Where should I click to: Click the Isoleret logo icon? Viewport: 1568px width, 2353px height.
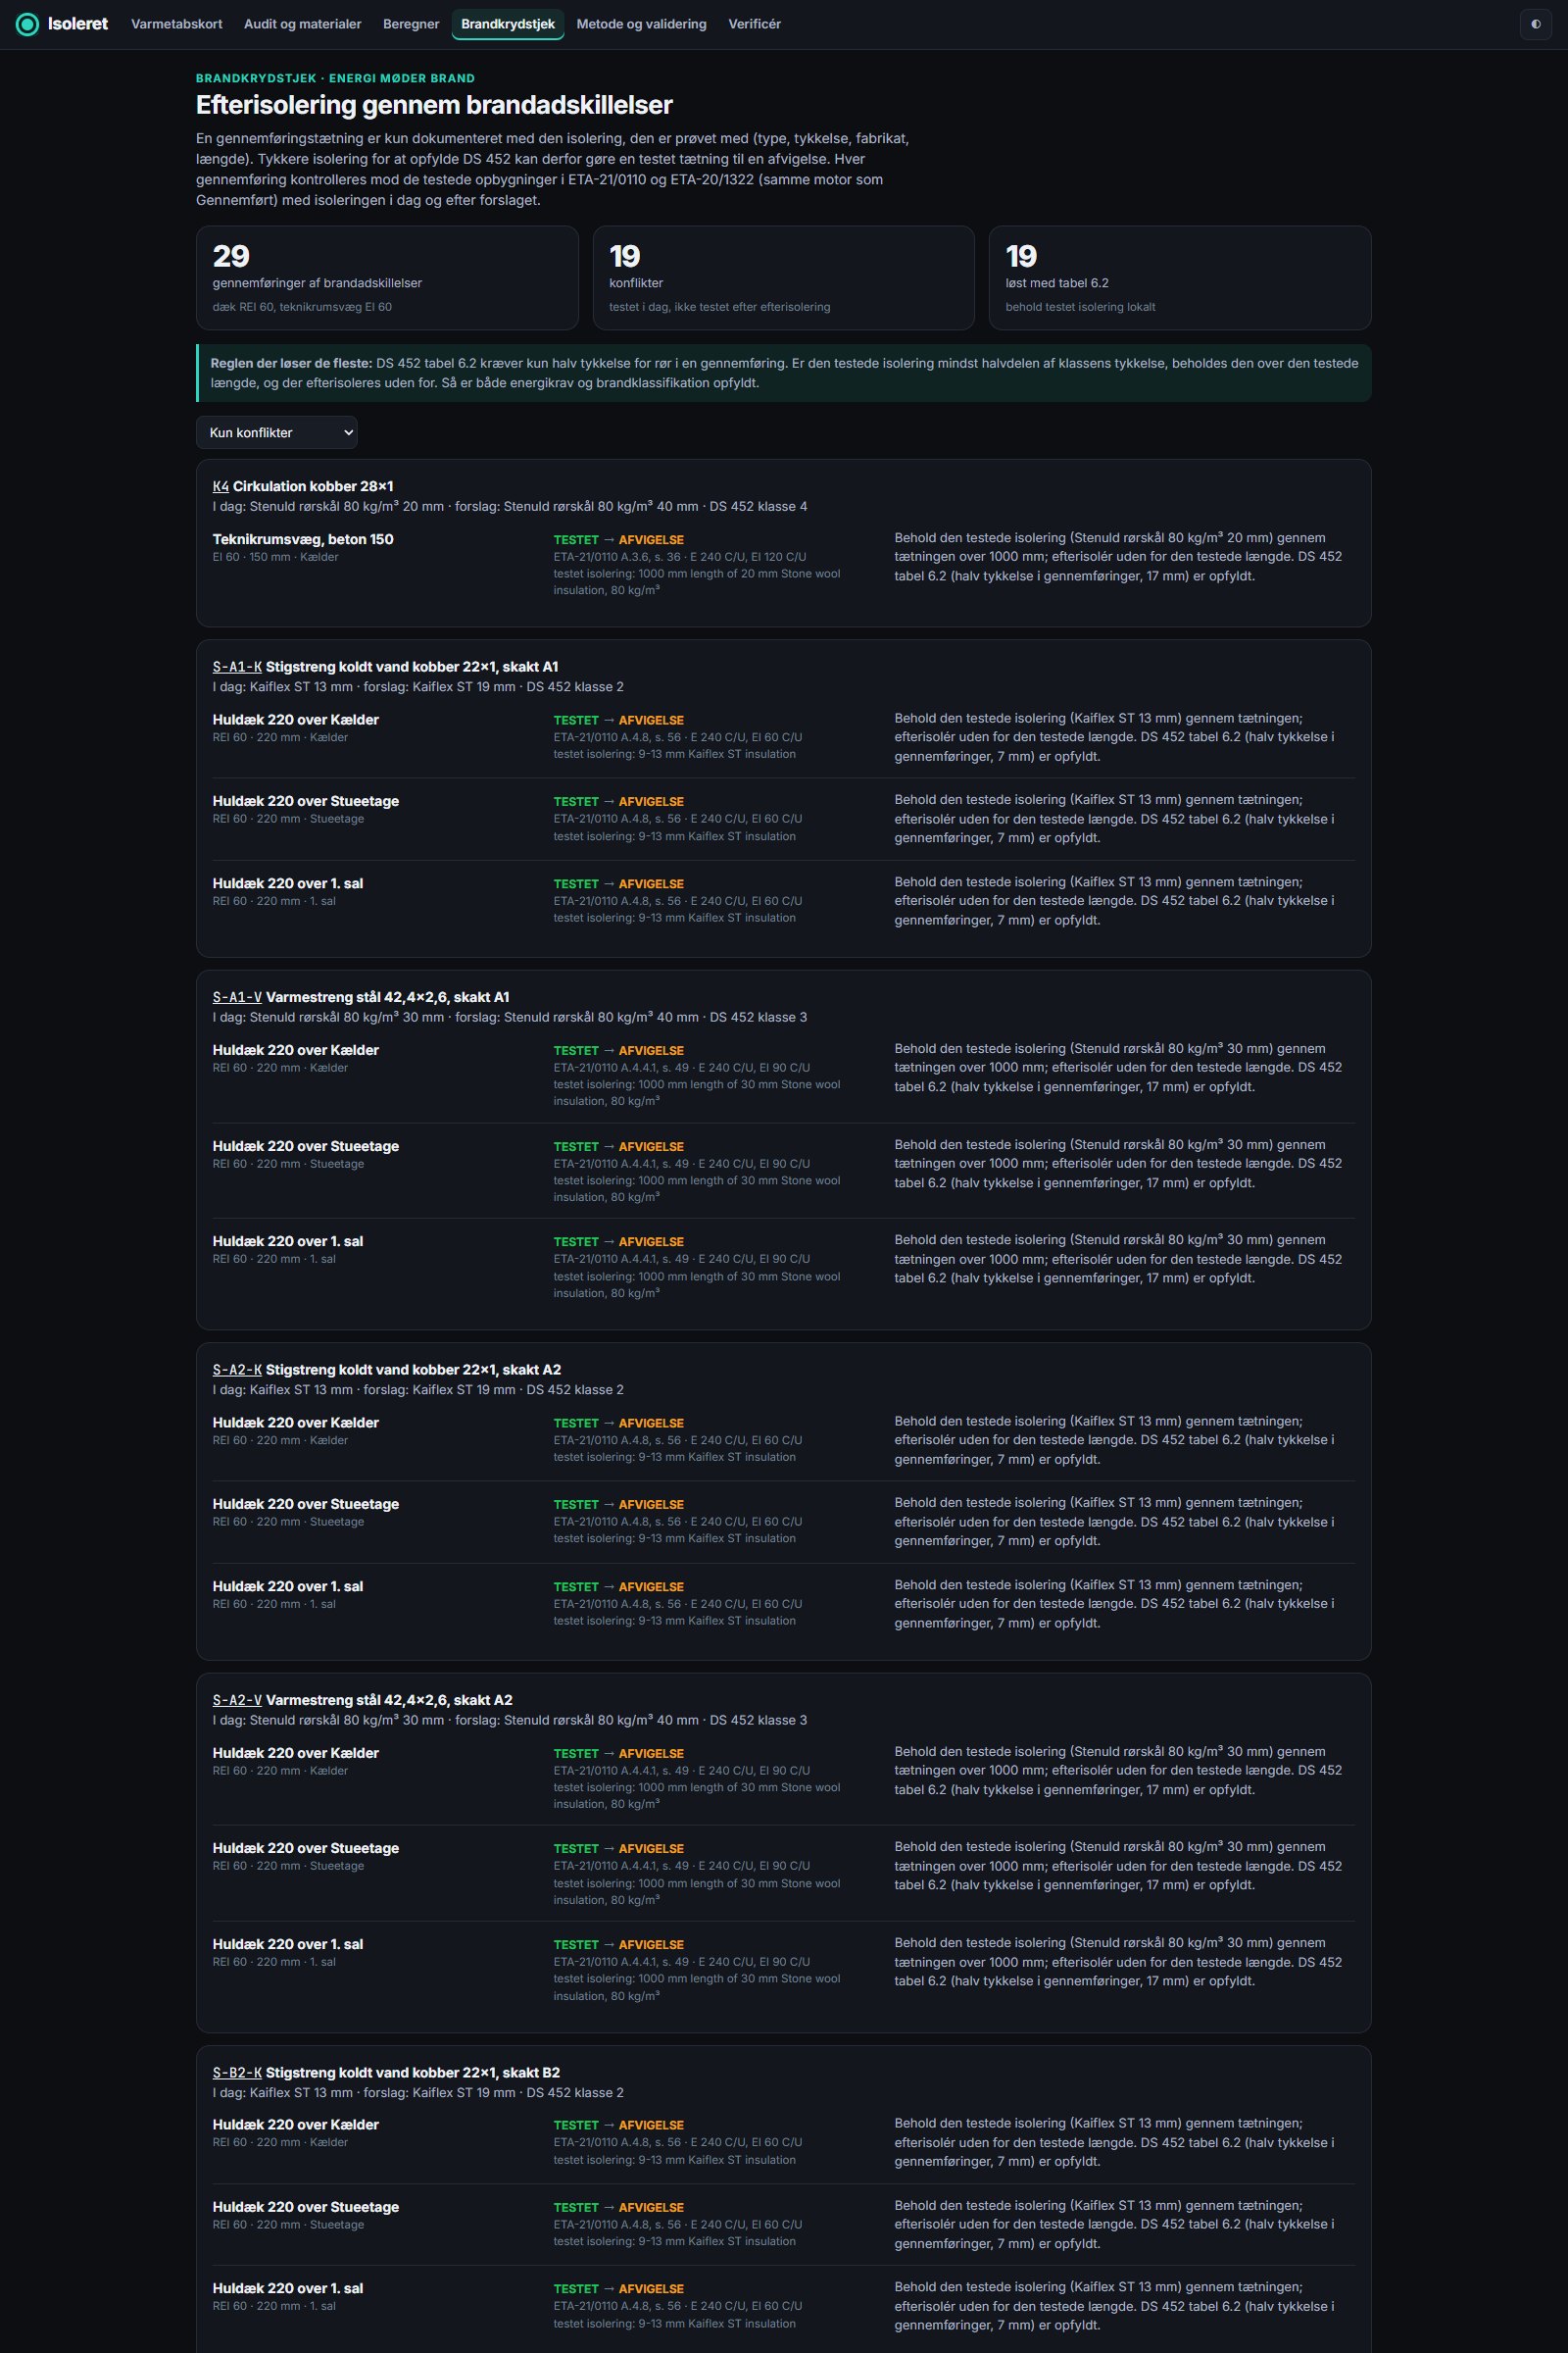[28, 24]
